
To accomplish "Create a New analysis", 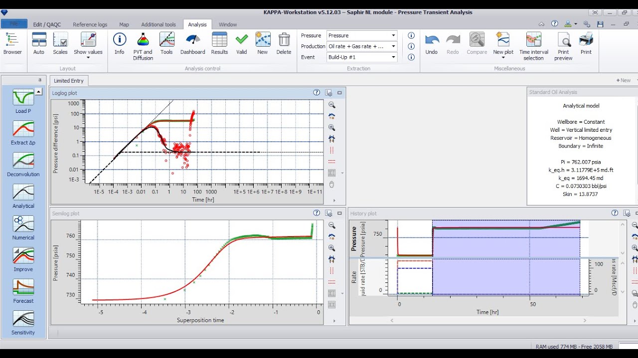I will point(263,40).
